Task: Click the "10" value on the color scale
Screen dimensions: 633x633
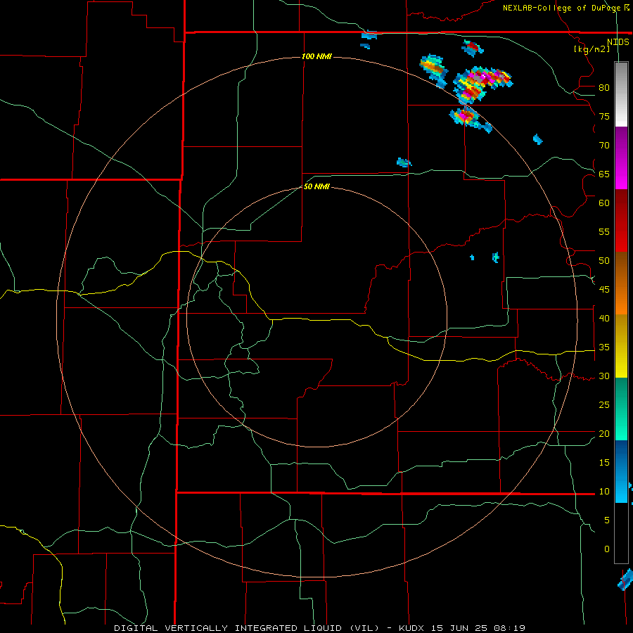Action: click(x=604, y=492)
